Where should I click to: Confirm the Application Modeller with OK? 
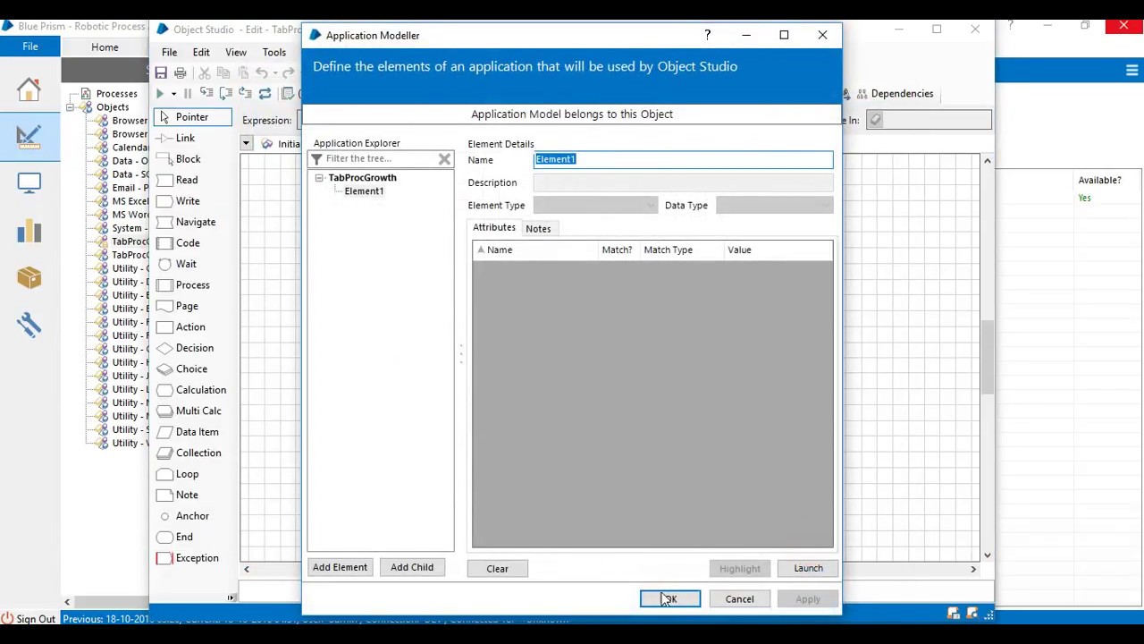pyautogui.click(x=670, y=599)
